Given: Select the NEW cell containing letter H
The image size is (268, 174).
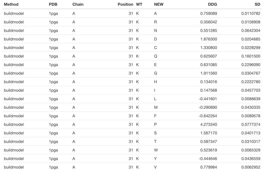Looking at the screenshot, I should [156, 82].
